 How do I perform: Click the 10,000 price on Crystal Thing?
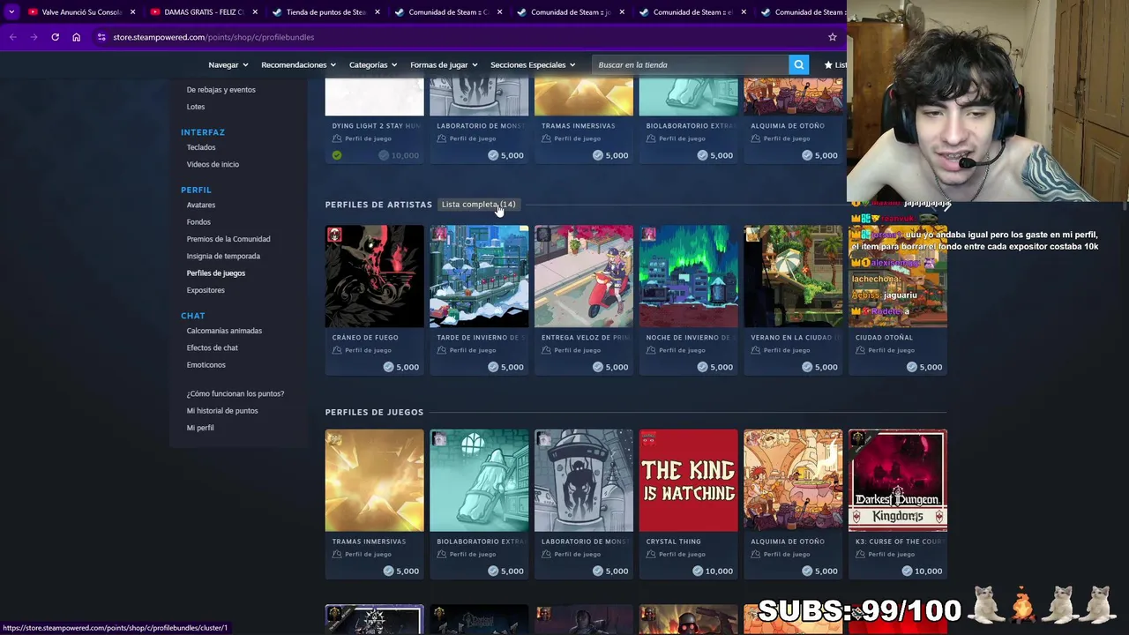pyautogui.click(x=719, y=571)
